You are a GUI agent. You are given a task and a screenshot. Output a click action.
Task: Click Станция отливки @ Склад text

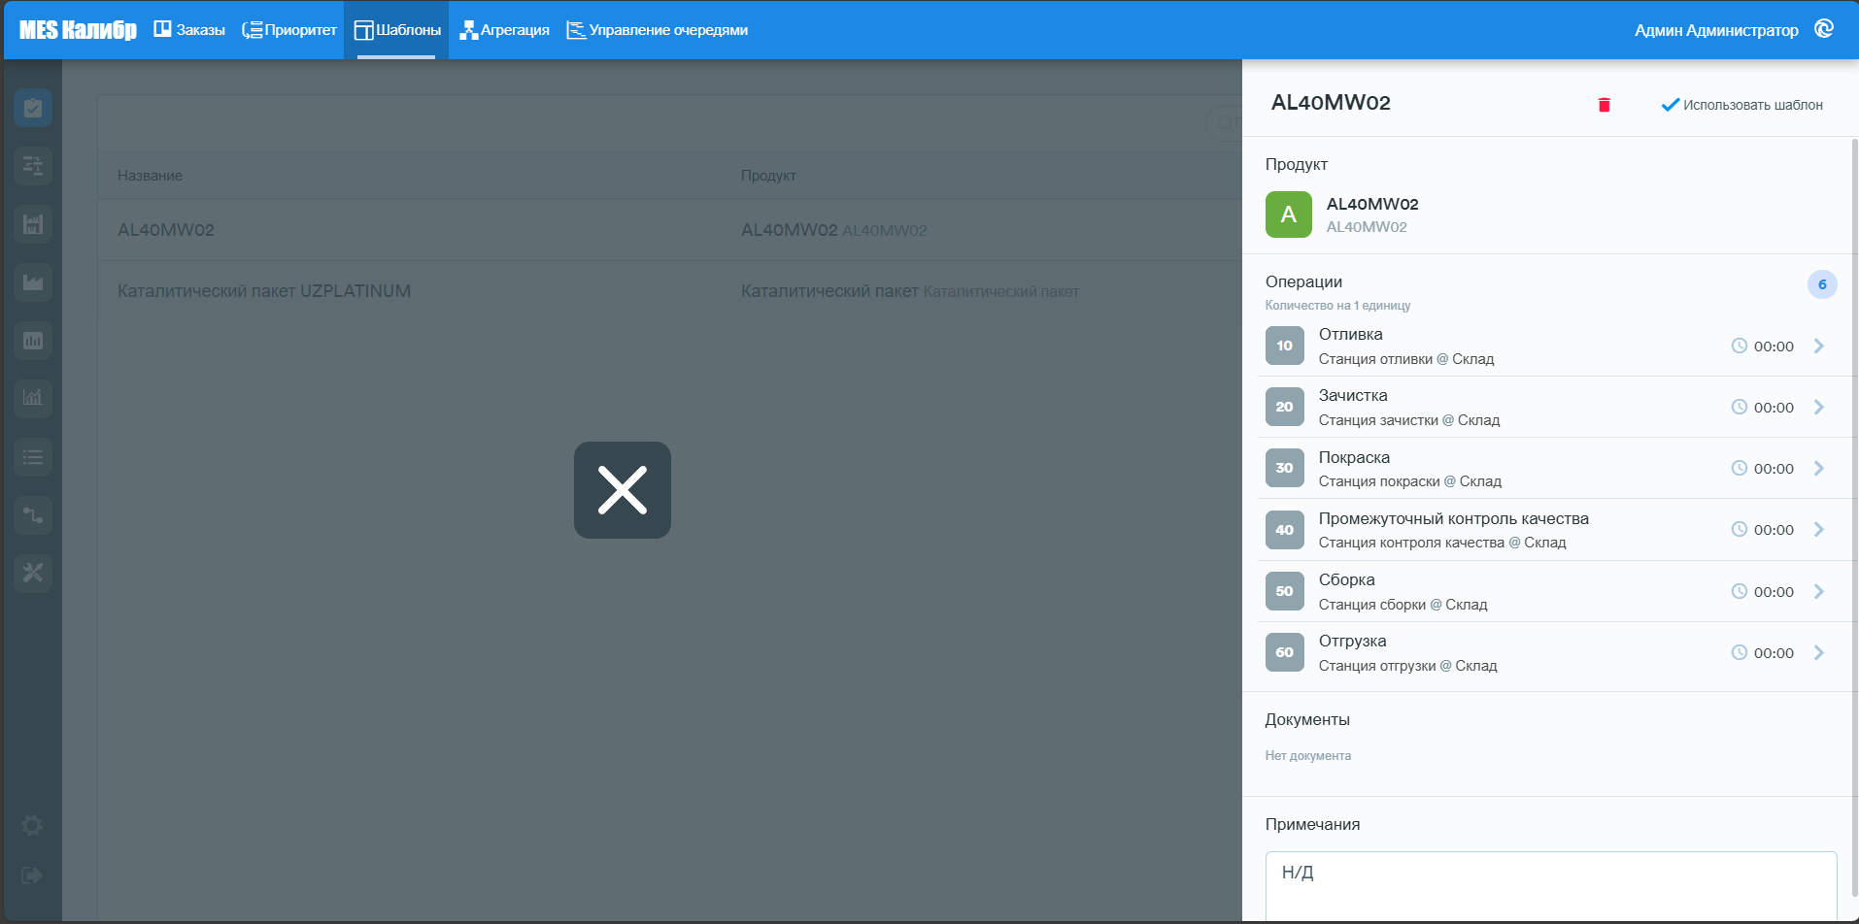[1405, 359]
